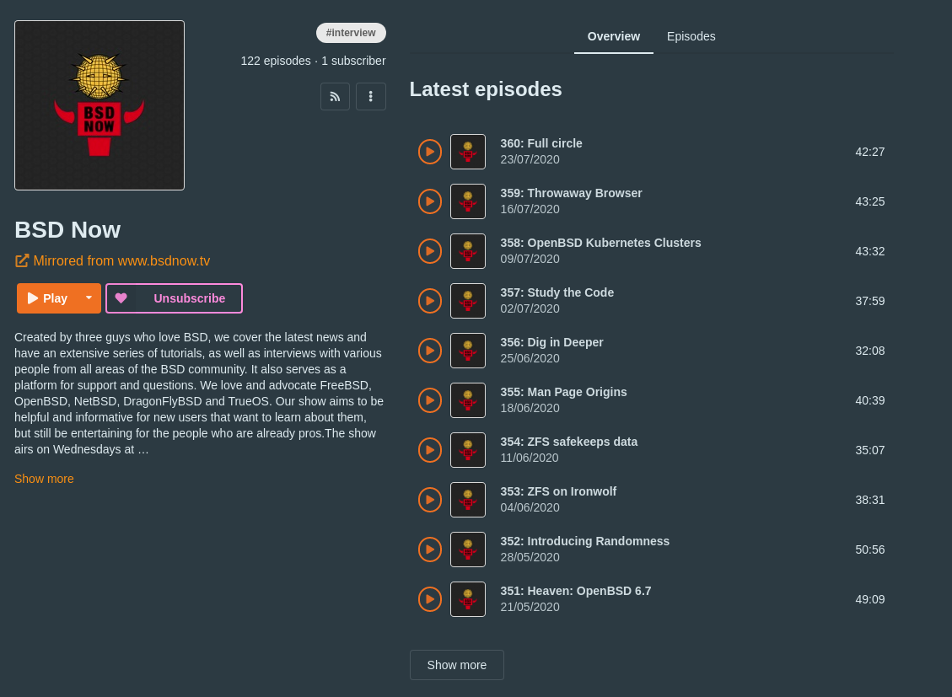Play episode 352: Introducing Randomness
This screenshot has height=697, width=952.
click(x=430, y=550)
